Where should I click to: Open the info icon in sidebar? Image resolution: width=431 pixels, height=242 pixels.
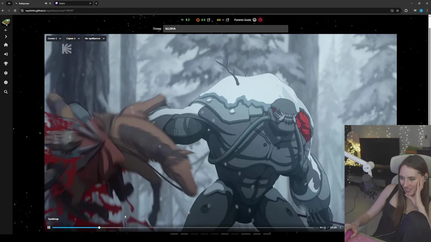click(x=6, y=82)
